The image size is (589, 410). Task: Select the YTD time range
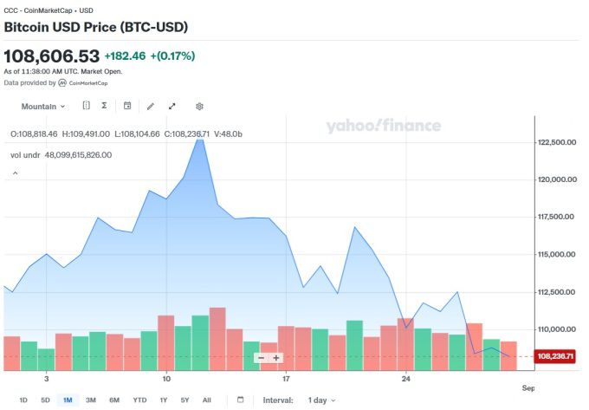[139, 400]
